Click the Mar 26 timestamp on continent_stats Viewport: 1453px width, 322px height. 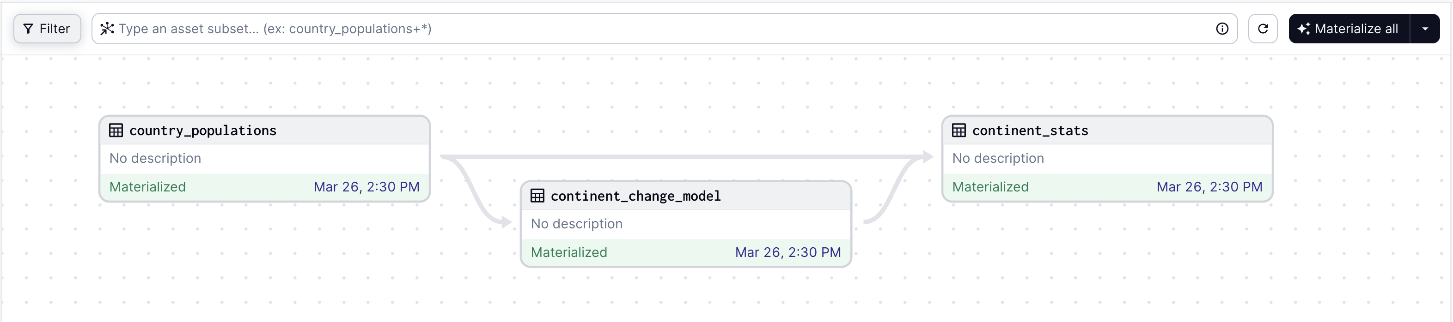click(x=1209, y=186)
